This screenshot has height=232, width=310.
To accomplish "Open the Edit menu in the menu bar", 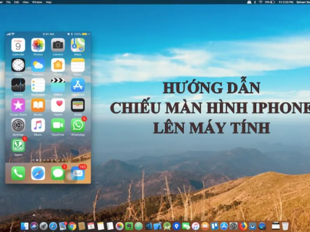I will [16, 2].
